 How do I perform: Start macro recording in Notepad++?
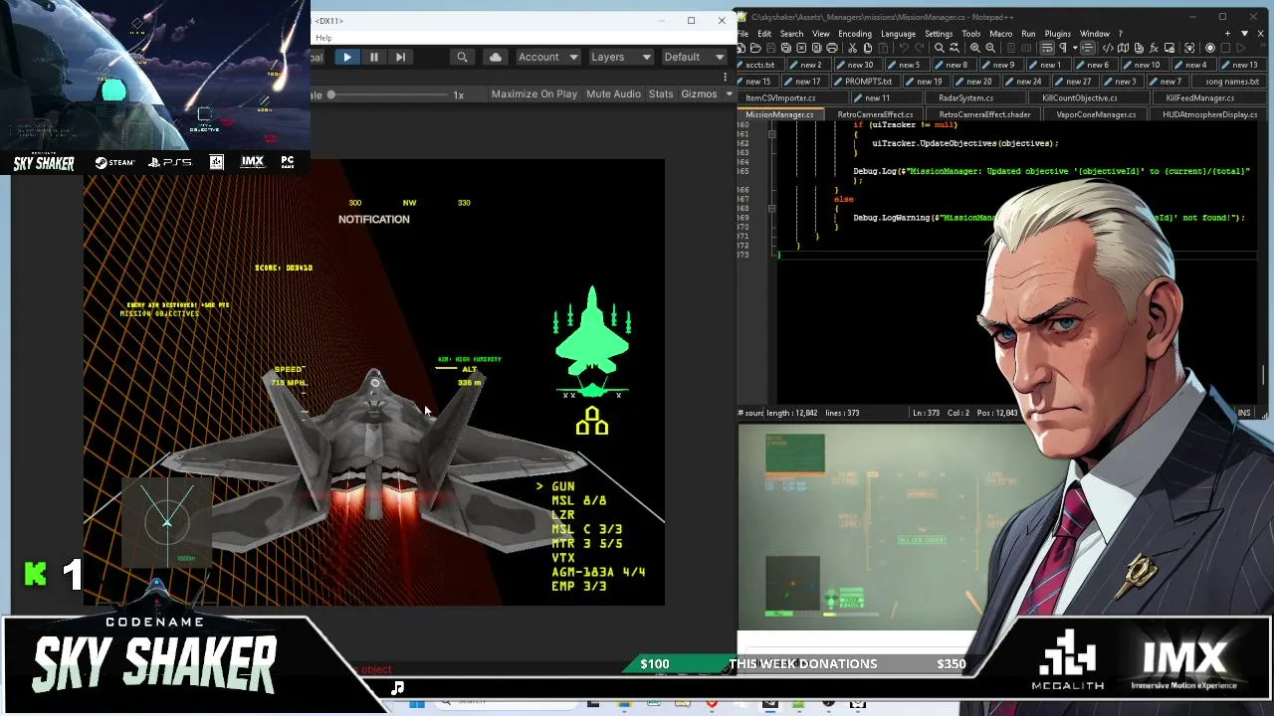tap(1210, 48)
